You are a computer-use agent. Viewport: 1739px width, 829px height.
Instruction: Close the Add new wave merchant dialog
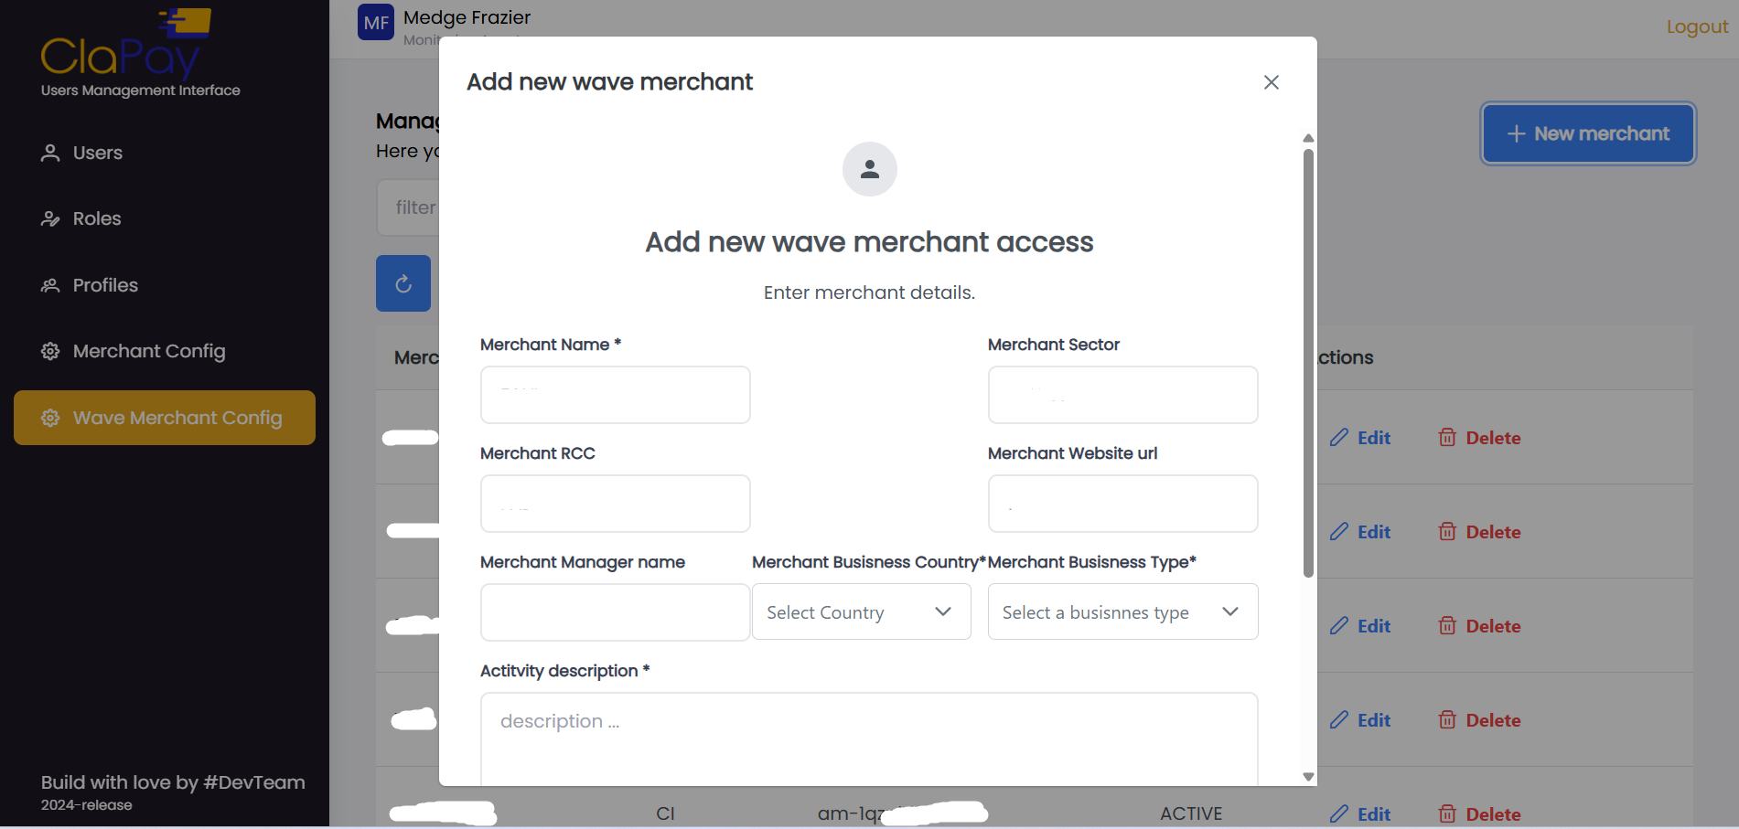(1271, 81)
